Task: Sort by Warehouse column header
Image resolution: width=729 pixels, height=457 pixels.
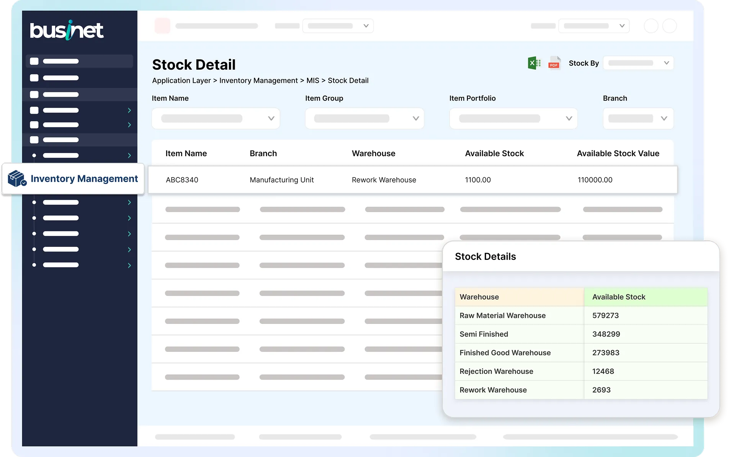Action: point(374,153)
